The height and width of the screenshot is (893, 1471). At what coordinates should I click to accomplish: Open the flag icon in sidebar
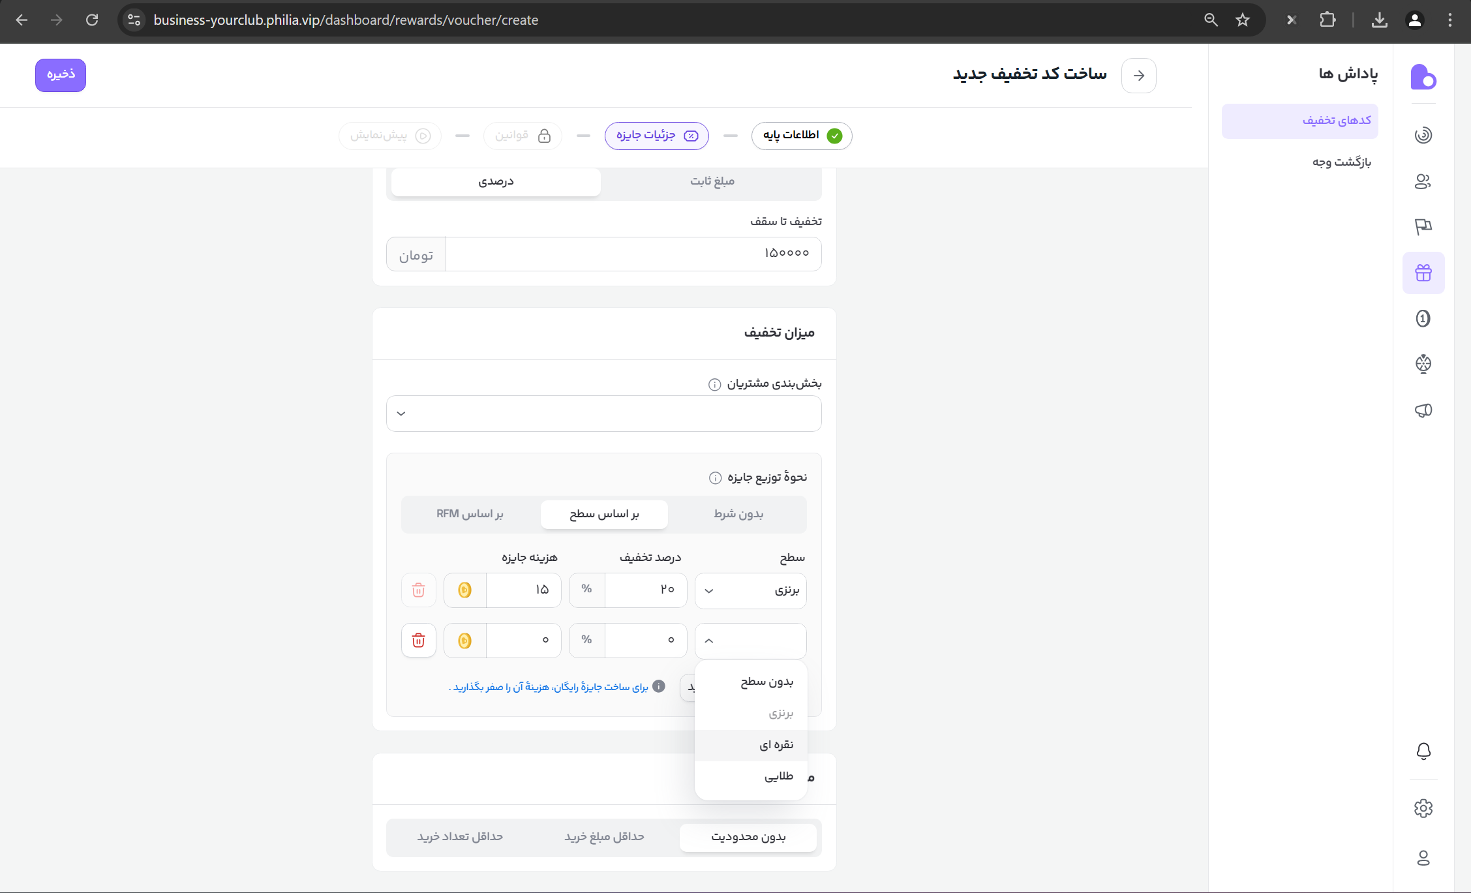point(1423,226)
